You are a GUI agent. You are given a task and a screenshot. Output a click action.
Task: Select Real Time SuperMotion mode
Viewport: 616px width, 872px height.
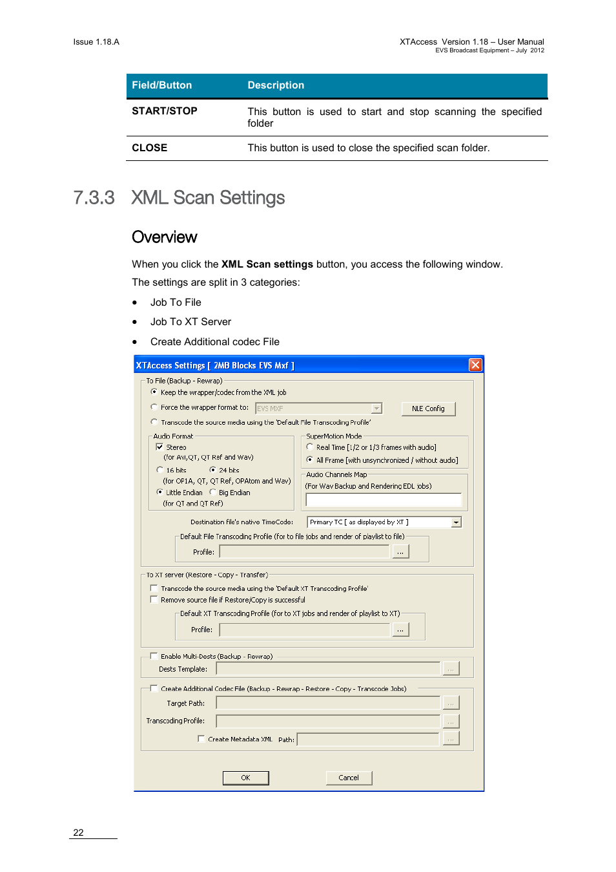(310, 447)
